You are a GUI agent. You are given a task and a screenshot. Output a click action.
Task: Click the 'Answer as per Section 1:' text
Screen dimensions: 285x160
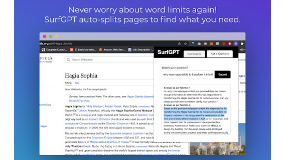click(177, 88)
